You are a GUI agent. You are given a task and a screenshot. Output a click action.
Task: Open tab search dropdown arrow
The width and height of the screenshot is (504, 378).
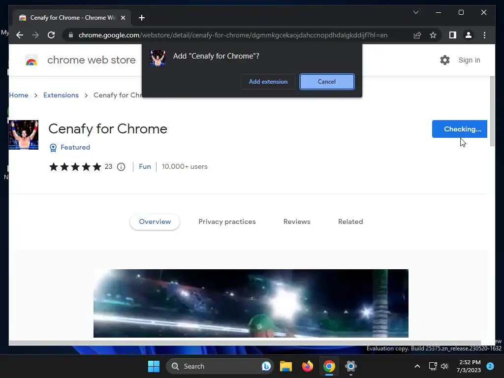pyautogui.click(x=415, y=12)
